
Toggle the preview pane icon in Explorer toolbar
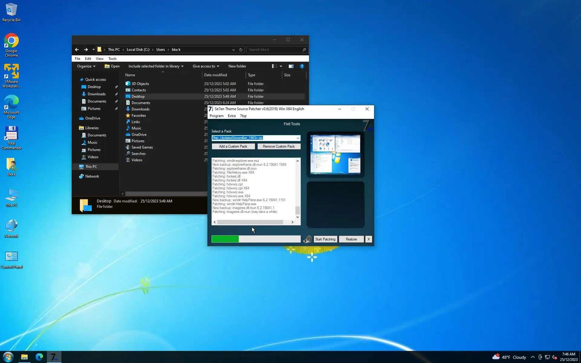[291, 66]
